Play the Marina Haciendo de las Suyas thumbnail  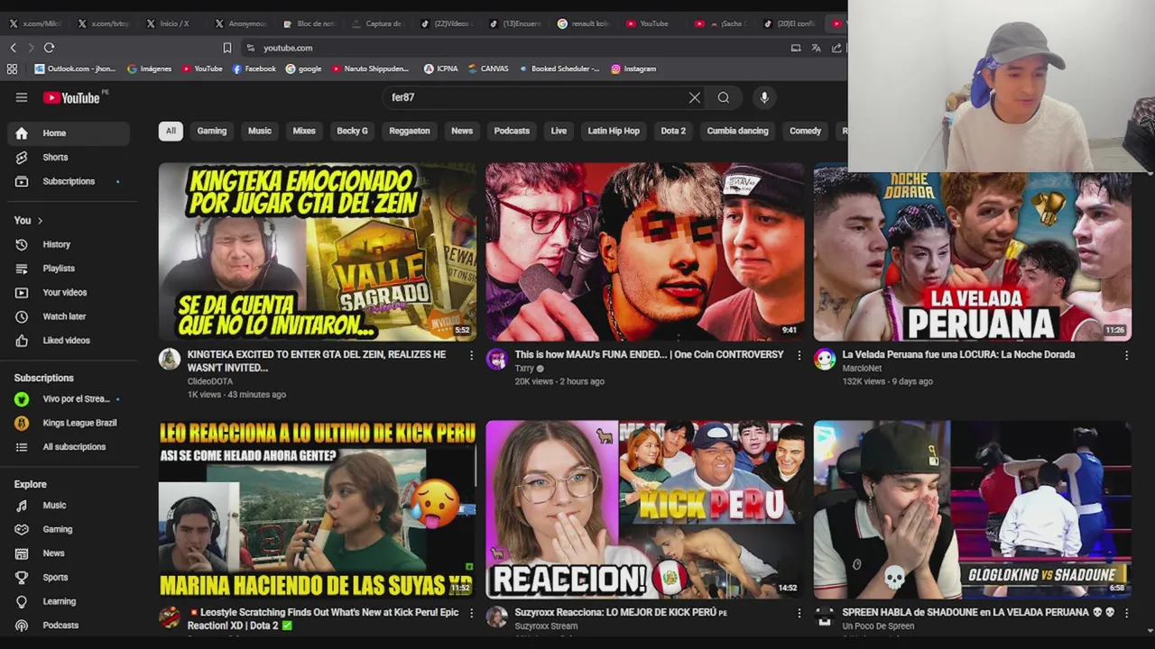click(318, 509)
